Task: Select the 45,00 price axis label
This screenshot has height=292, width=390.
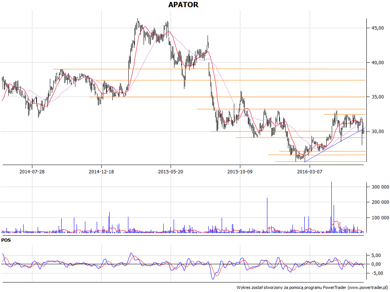Action: pyautogui.click(x=377, y=28)
